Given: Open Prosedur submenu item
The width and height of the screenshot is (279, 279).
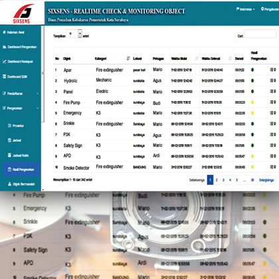Looking at the screenshot, I should tap(16, 126).
